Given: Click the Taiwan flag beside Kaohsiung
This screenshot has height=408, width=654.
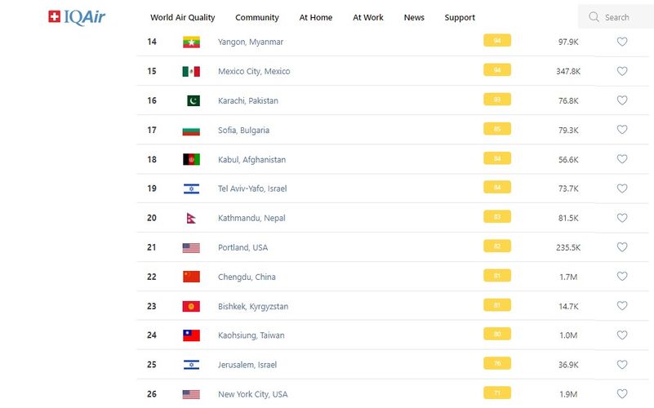Looking at the screenshot, I should (x=191, y=335).
